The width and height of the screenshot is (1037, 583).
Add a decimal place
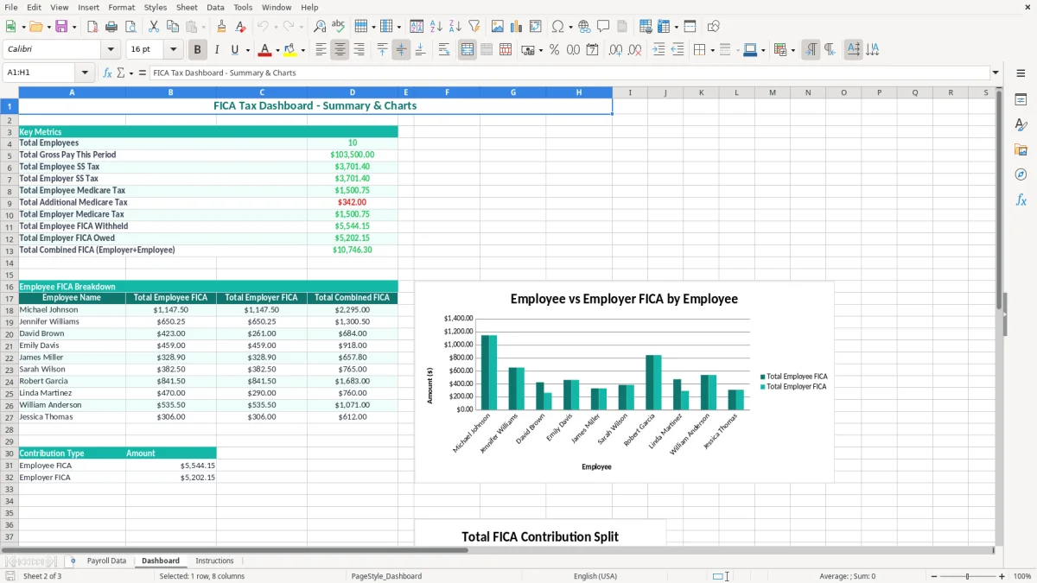pos(616,50)
